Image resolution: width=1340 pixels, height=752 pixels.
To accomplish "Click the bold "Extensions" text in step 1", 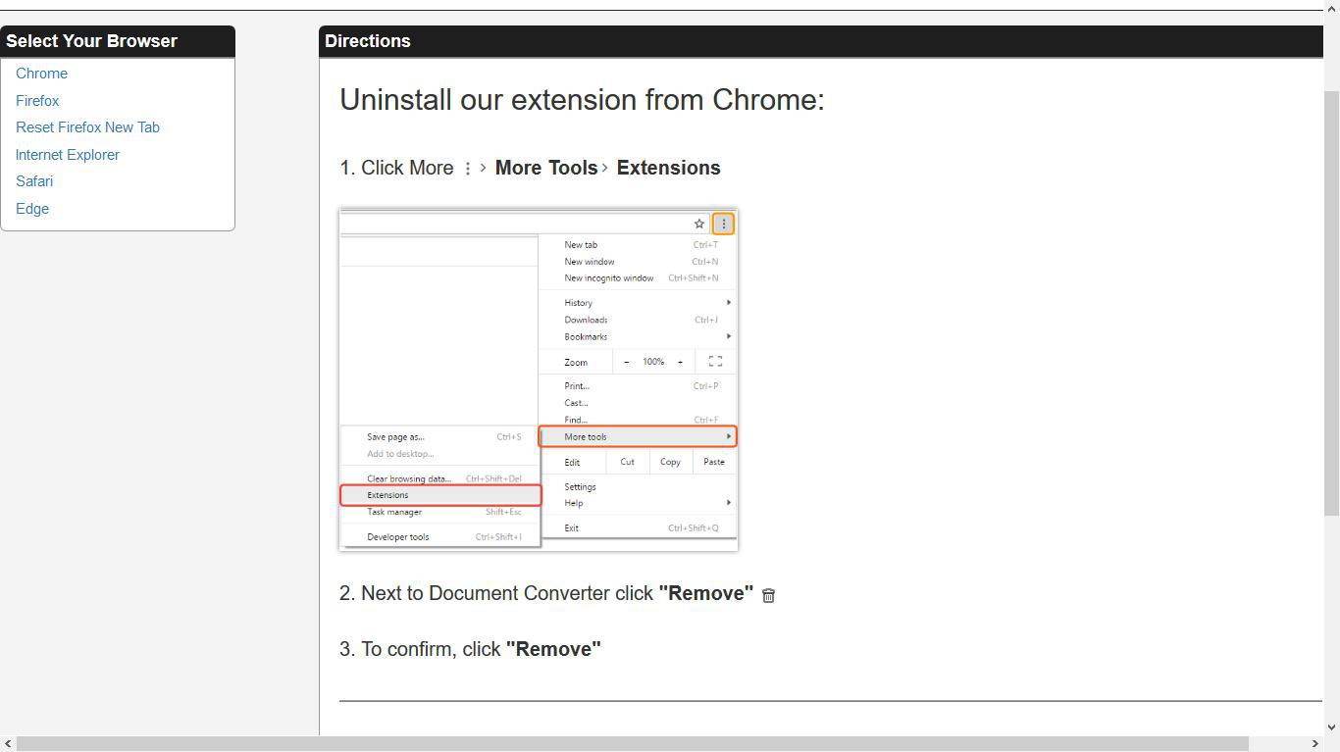I will coord(668,168).
